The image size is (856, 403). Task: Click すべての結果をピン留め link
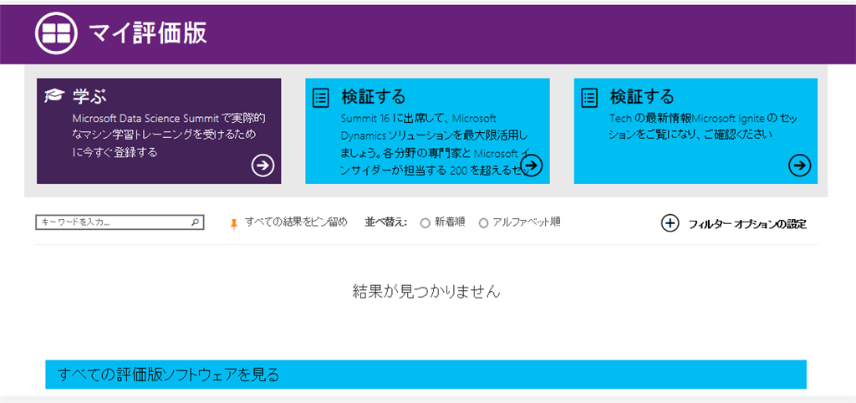click(x=296, y=222)
